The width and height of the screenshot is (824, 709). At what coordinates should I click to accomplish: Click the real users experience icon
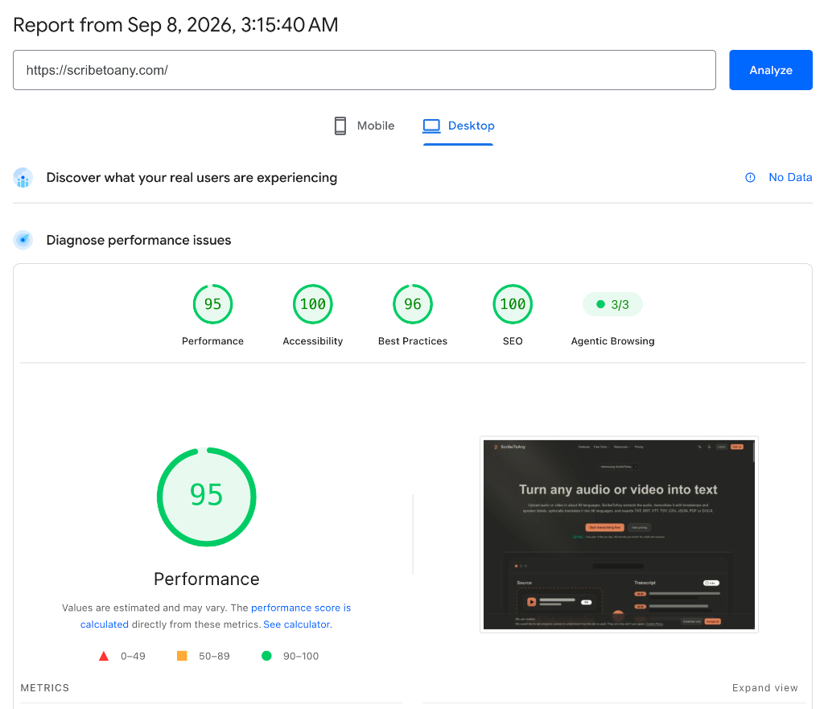pyautogui.click(x=23, y=178)
